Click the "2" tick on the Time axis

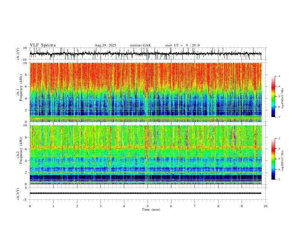[x=77, y=206]
